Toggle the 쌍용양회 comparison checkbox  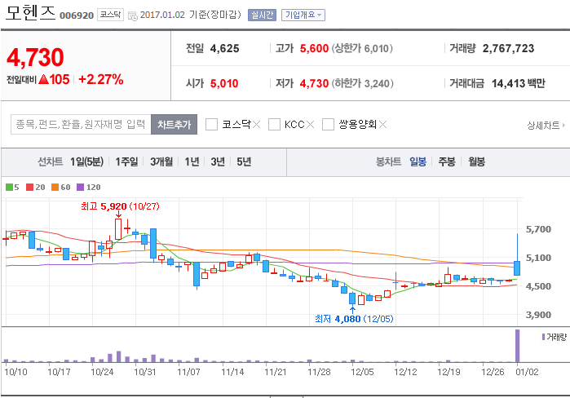tap(329, 124)
